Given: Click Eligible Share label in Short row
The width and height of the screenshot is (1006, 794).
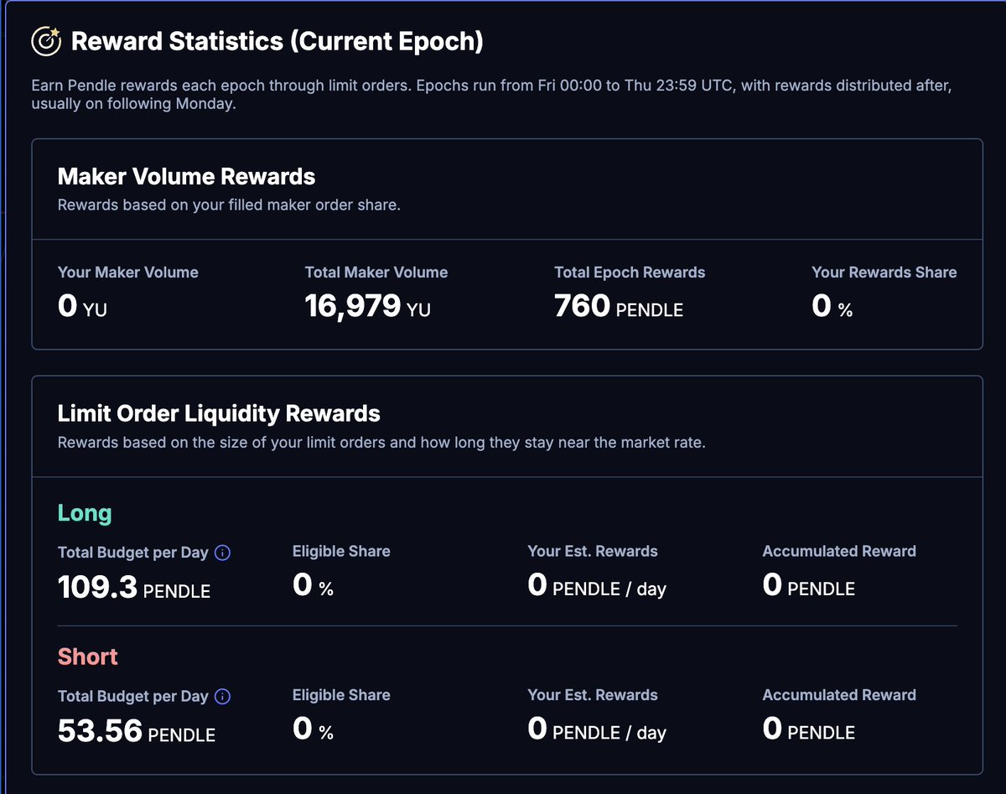Looking at the screenshot, I should pos(341,695).
